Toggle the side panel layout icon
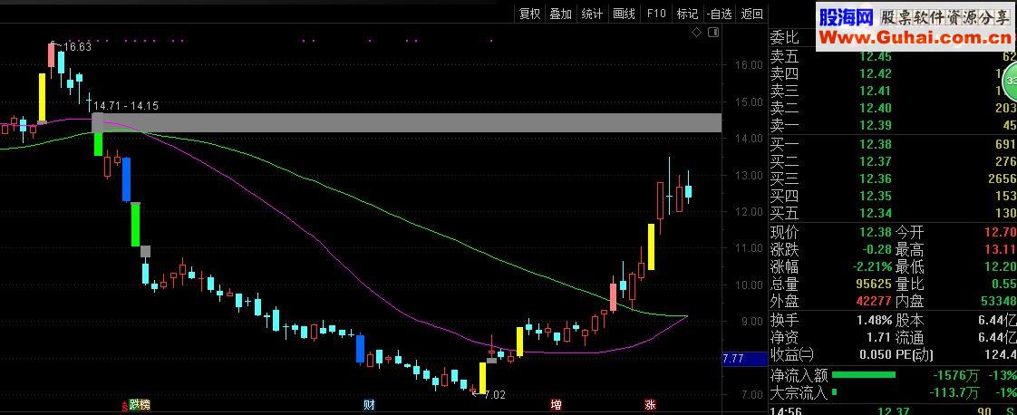Screen dimensions: 1017x415 (713, 33)
